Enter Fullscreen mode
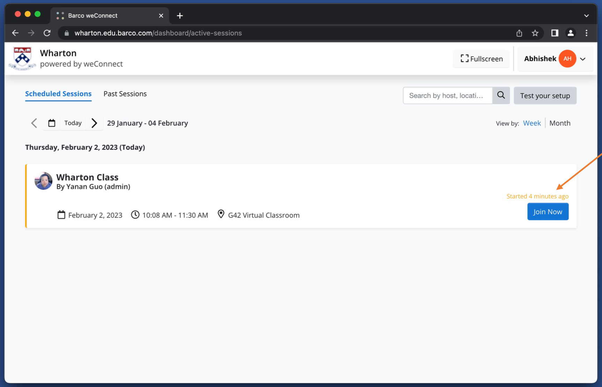 point(481,59)
